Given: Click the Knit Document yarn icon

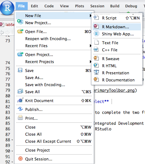Looking at the screenshot, I should click(x=20, y=100).
